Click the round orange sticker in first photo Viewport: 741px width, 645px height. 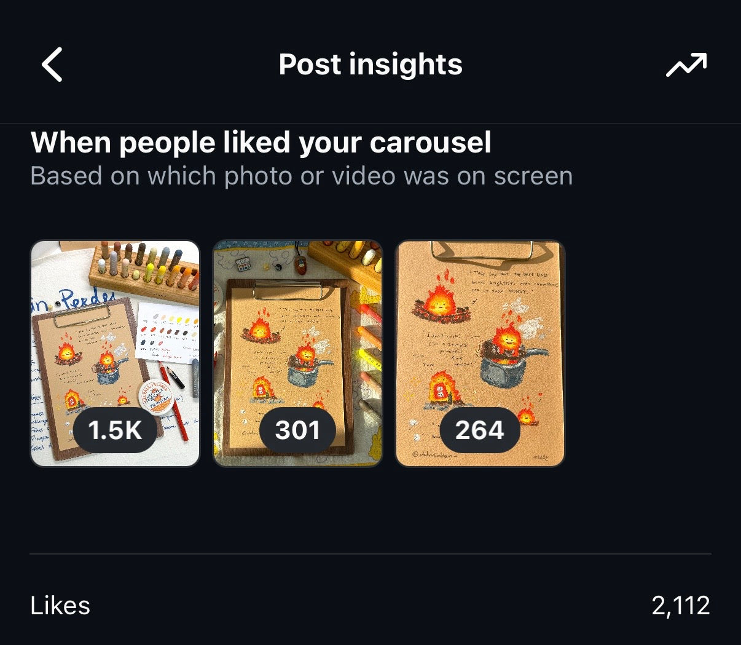[154, 398]
